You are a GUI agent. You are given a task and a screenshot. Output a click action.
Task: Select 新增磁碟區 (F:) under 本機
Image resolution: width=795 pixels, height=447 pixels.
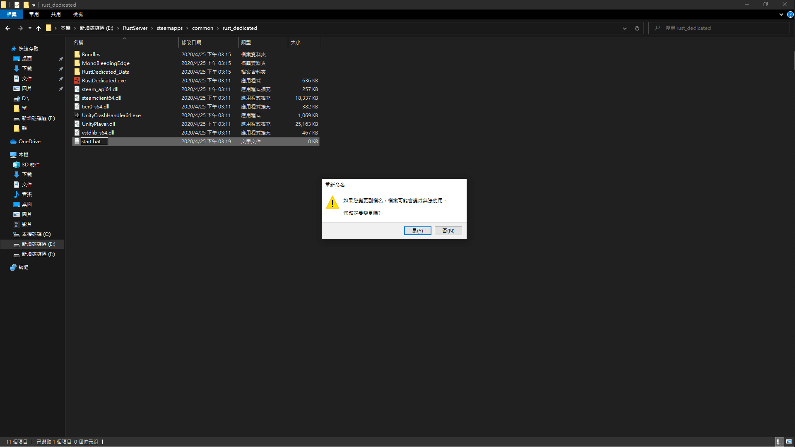(x=38, y=254)
